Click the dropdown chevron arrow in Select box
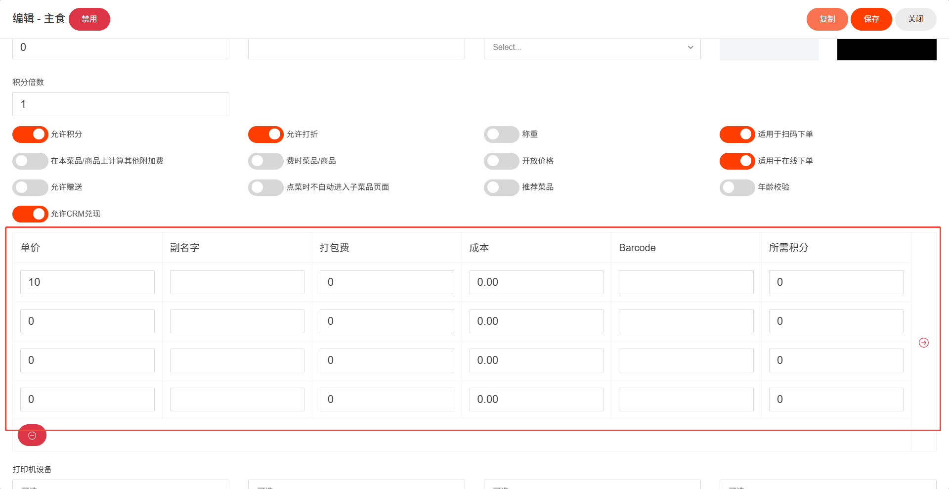Viewport: 949px width, 489px height. 690,48
